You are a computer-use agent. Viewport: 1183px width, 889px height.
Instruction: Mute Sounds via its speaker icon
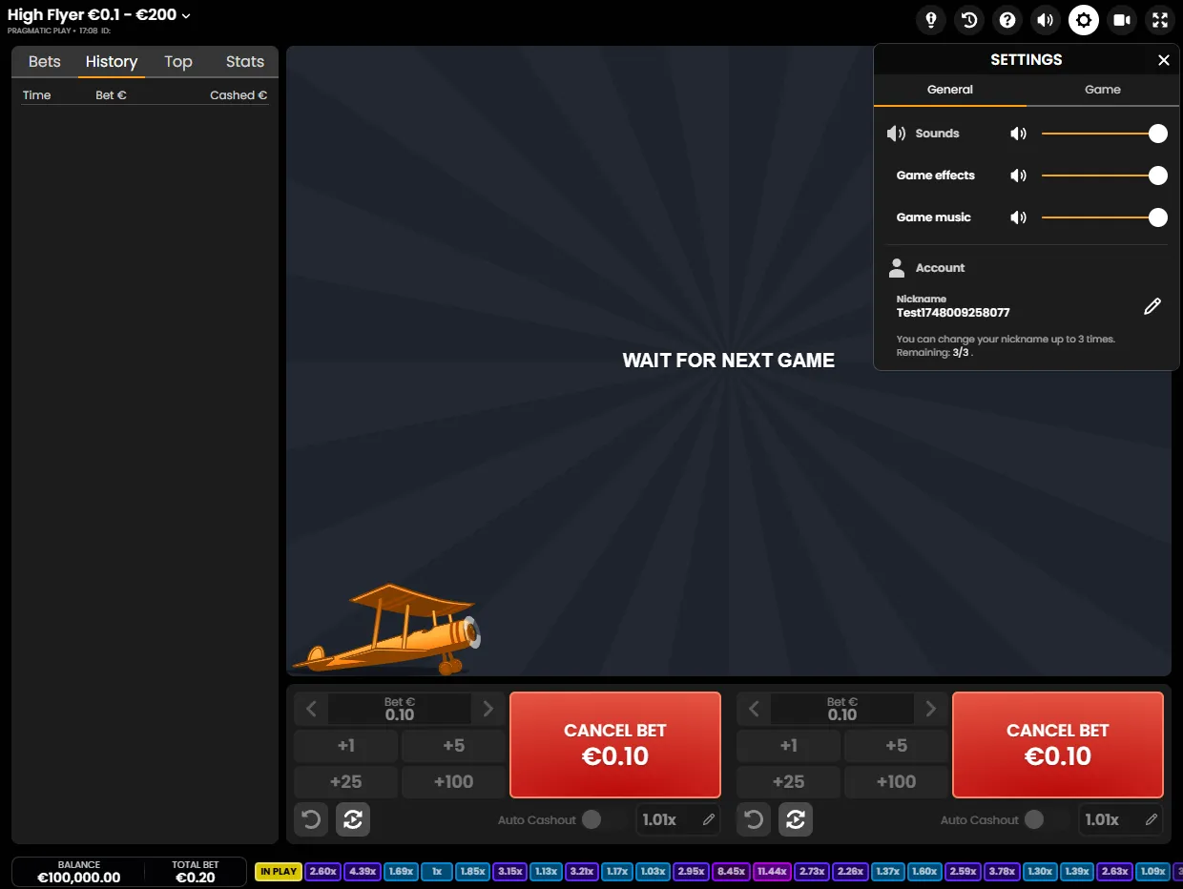(x=1019, y=134)
